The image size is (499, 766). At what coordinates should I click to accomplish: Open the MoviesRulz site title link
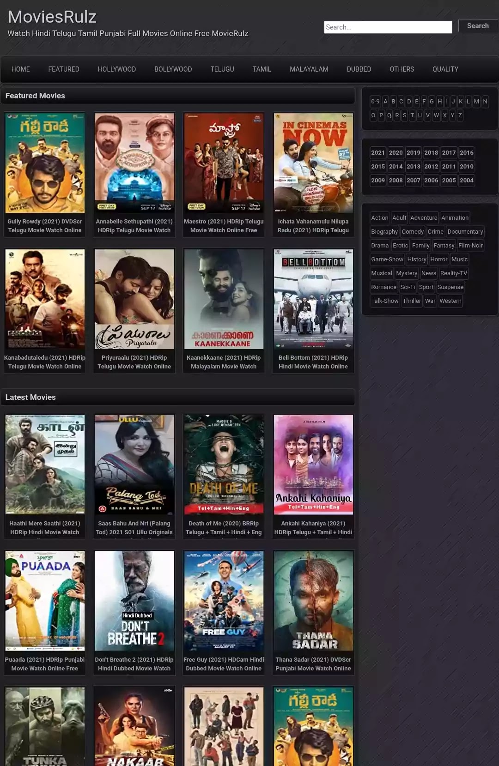coord(52,17)
